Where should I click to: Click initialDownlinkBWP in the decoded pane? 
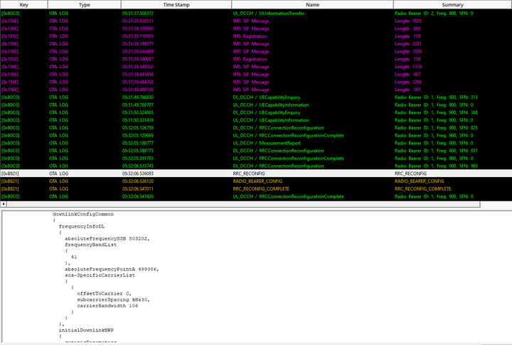pos(86,330)
